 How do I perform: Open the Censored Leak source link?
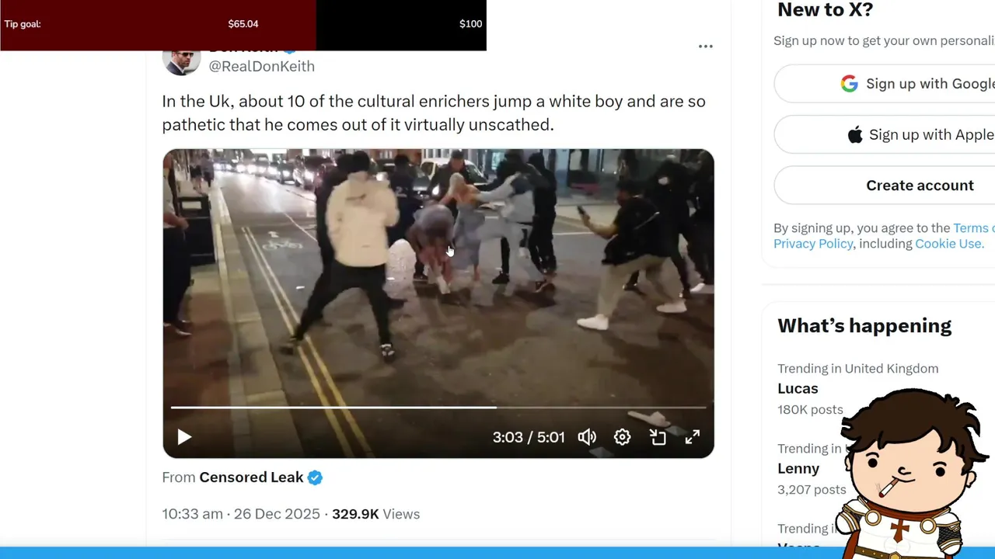(x=251, y=477)
